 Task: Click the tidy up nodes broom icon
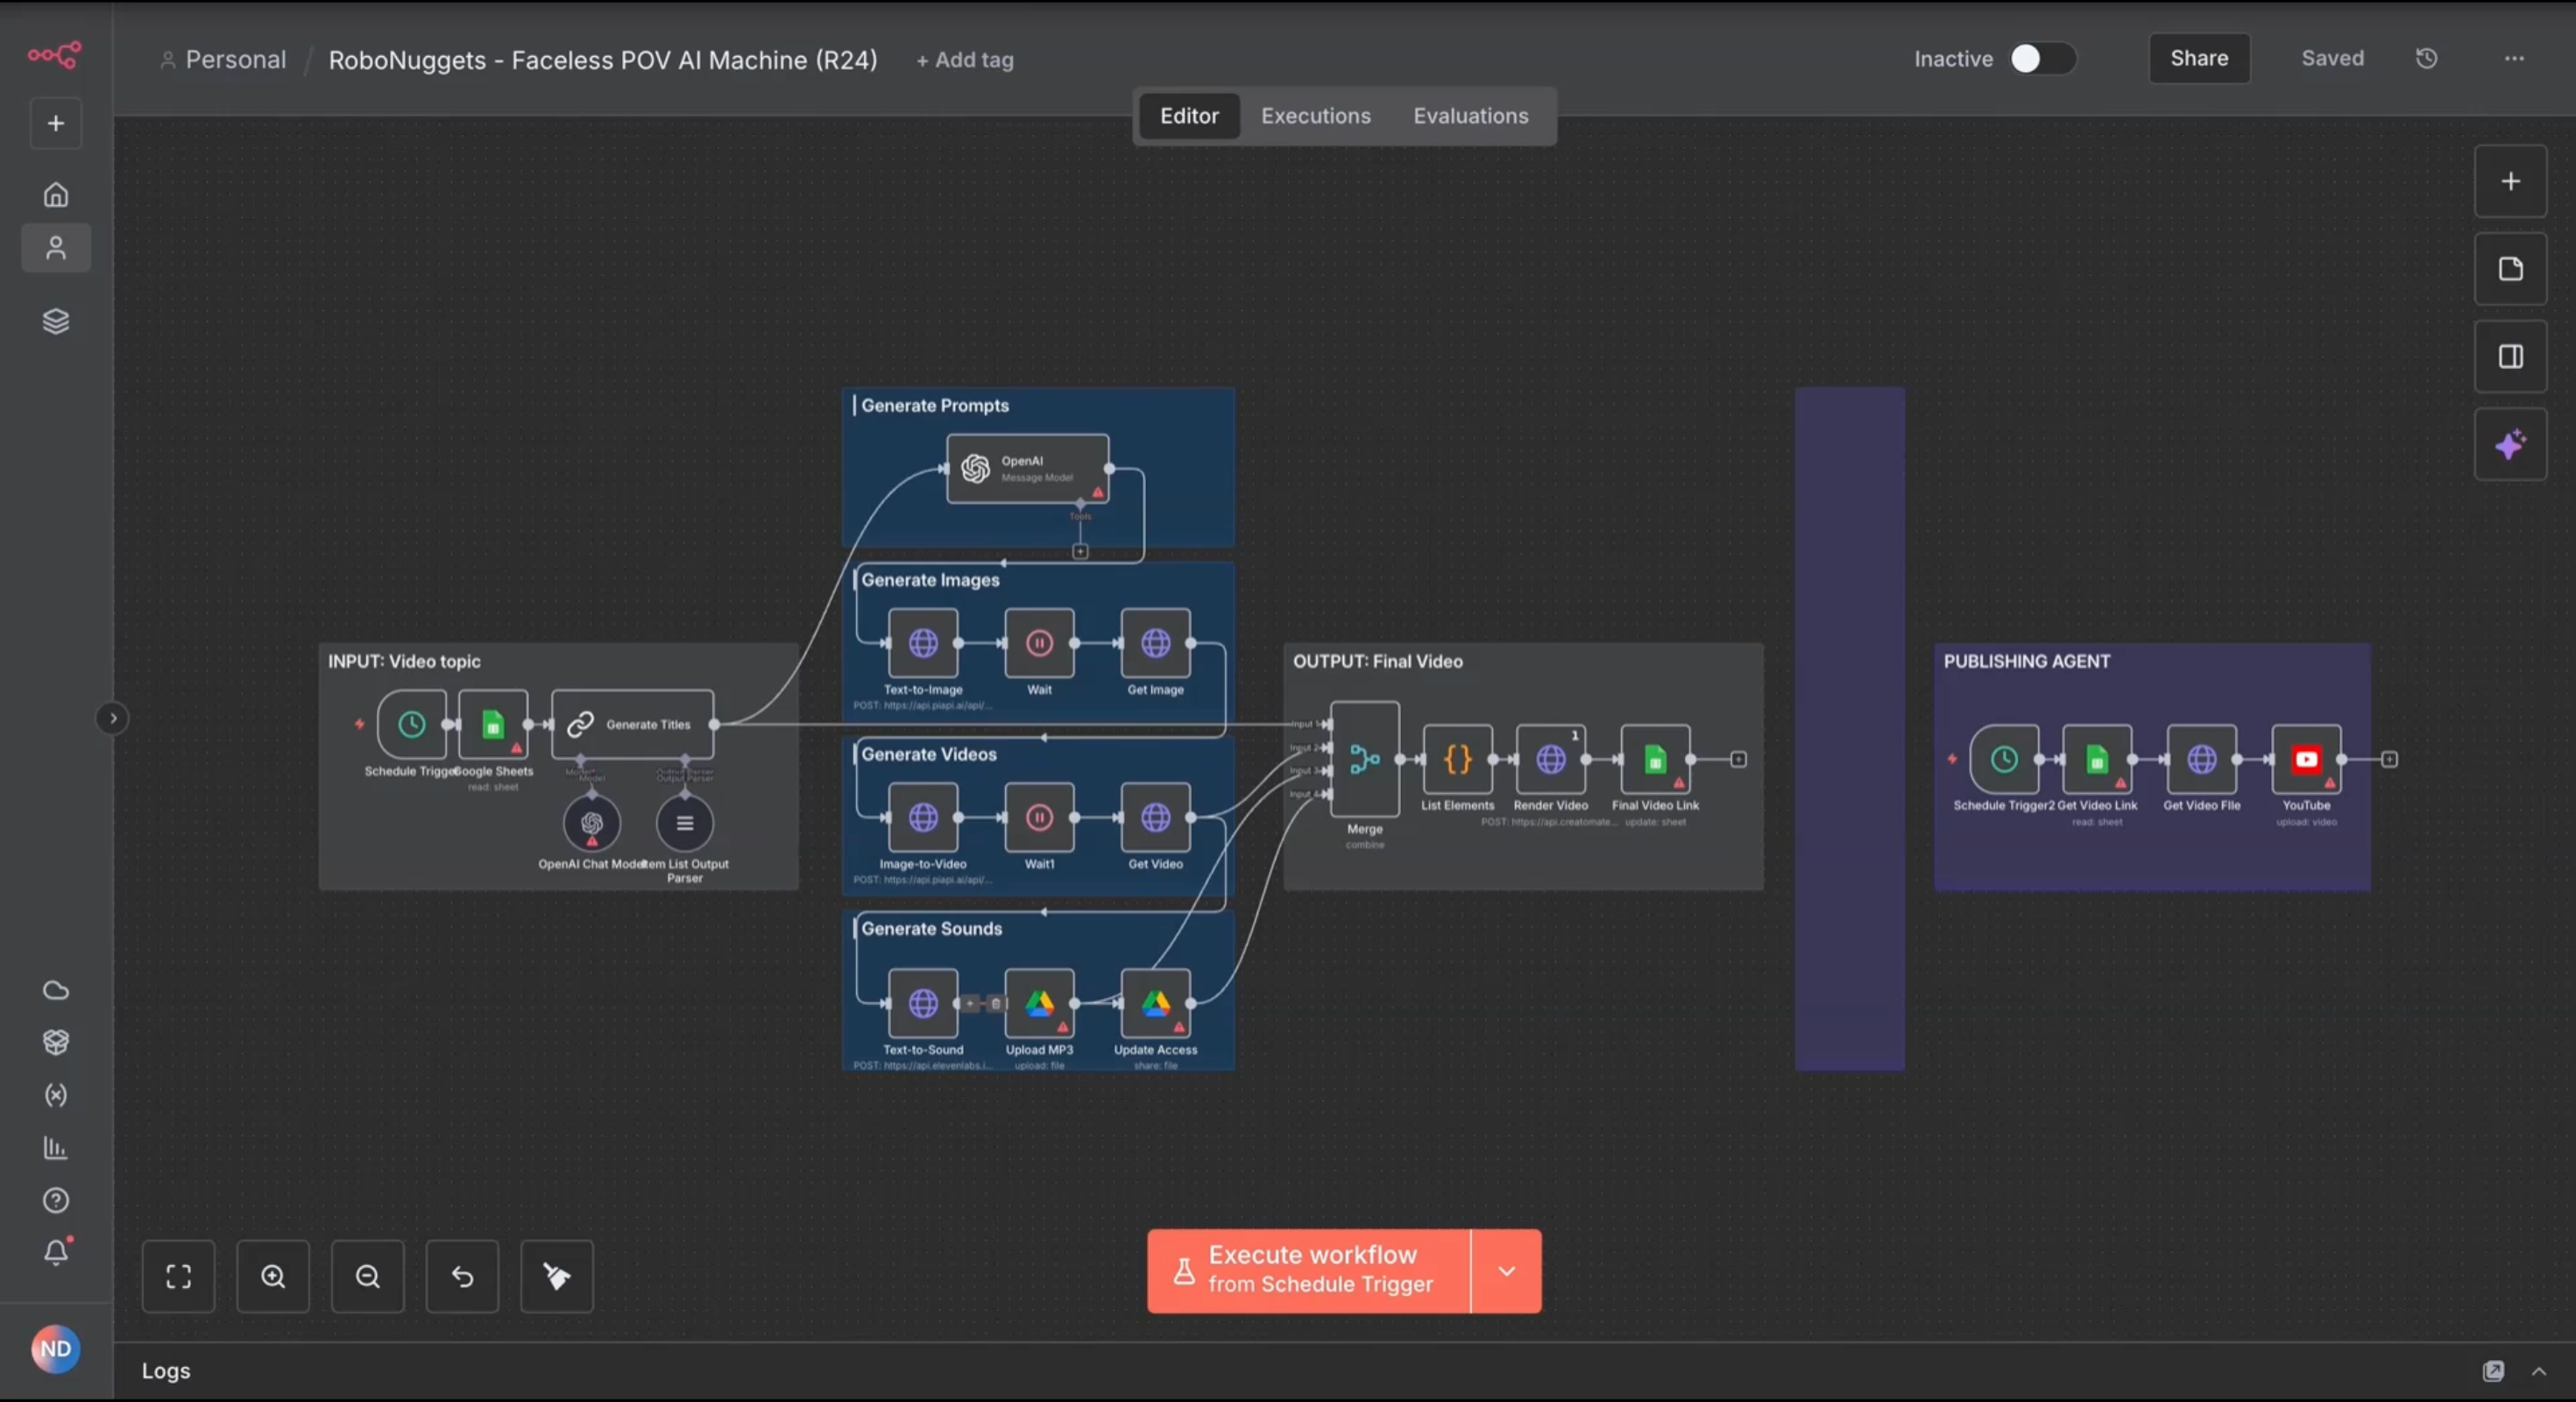click(557, 1276)
